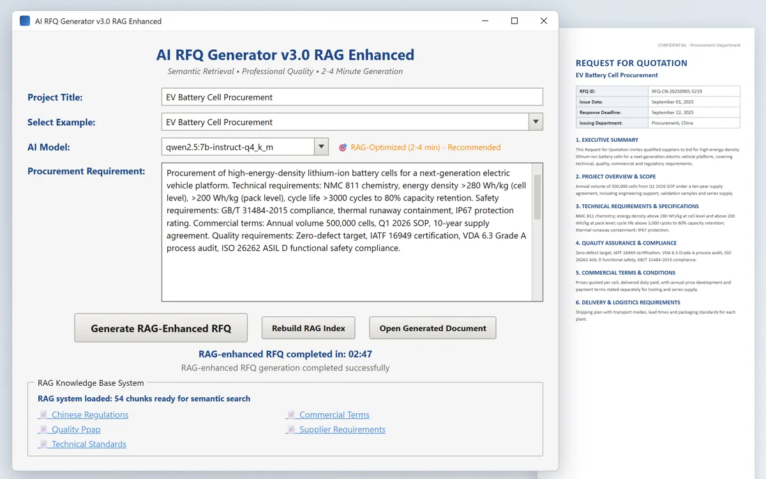Click inside the Procurement Requirement text area
The image size is (766, 479).
[347, 232]
